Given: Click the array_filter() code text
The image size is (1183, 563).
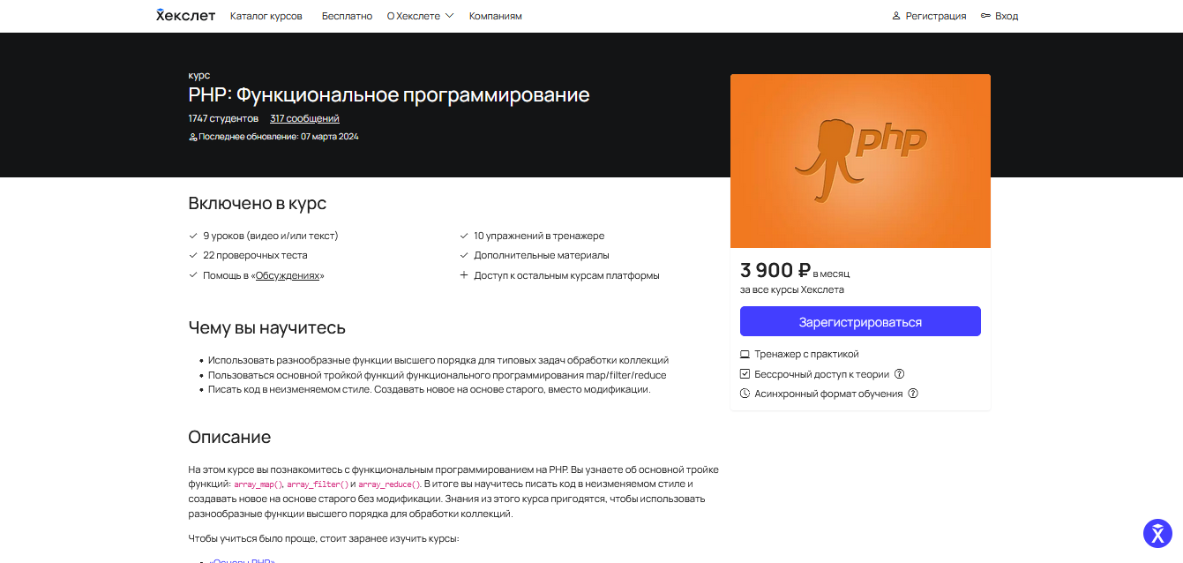Looking at the screenshot, I should [318, 484].
